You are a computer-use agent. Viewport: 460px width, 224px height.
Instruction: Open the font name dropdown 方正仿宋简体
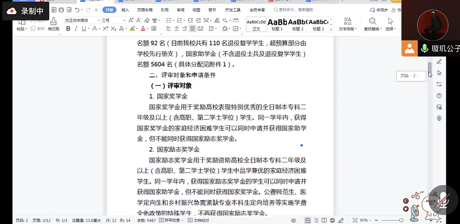(x=82, y=20)
